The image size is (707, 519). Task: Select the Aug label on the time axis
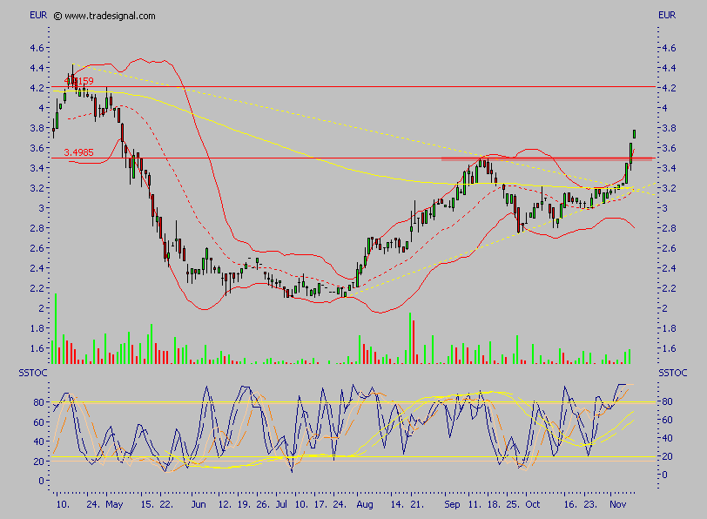(364, 504)
